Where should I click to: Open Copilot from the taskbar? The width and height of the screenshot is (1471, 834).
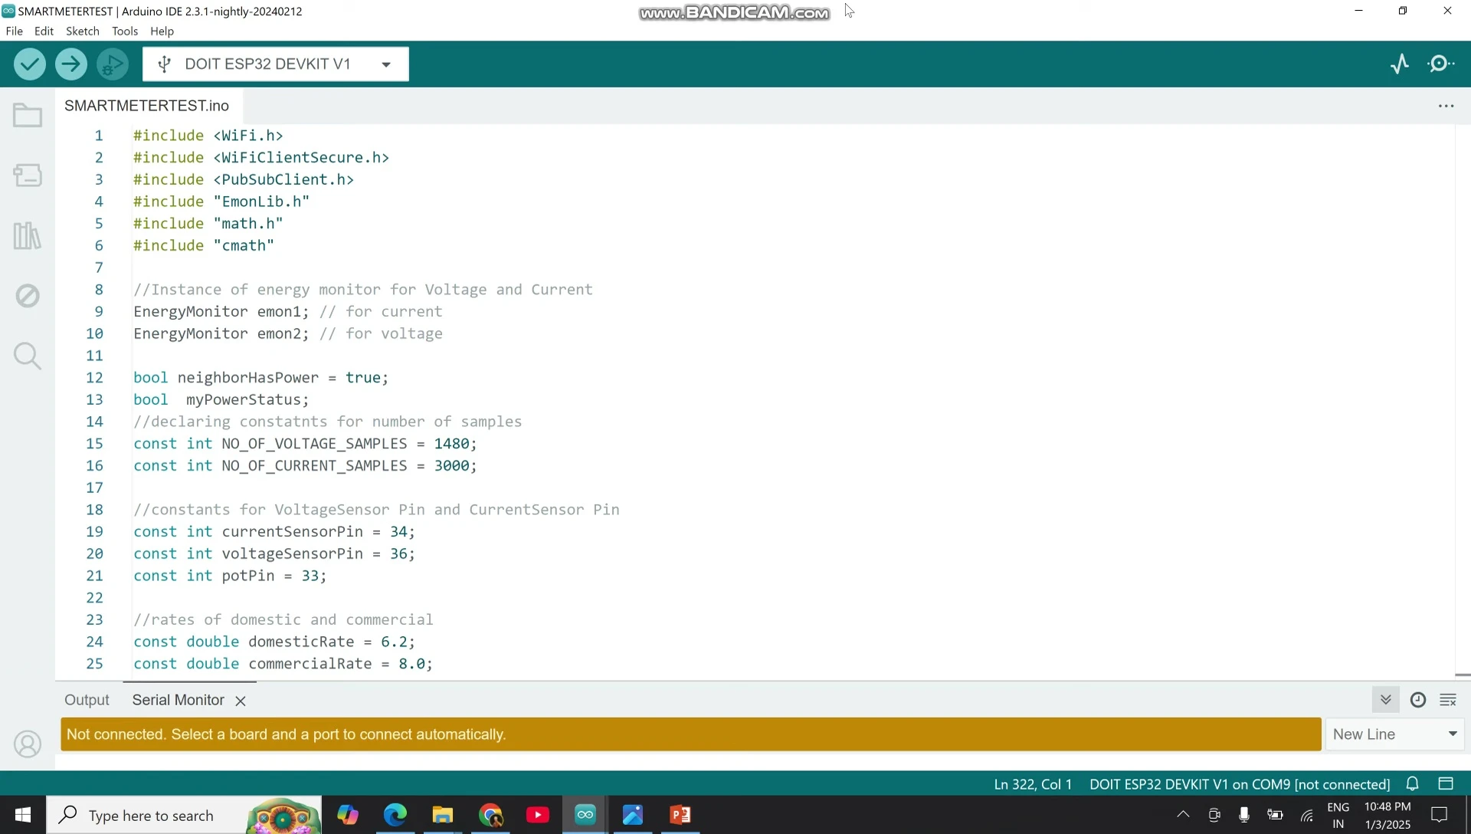(348, 815)
